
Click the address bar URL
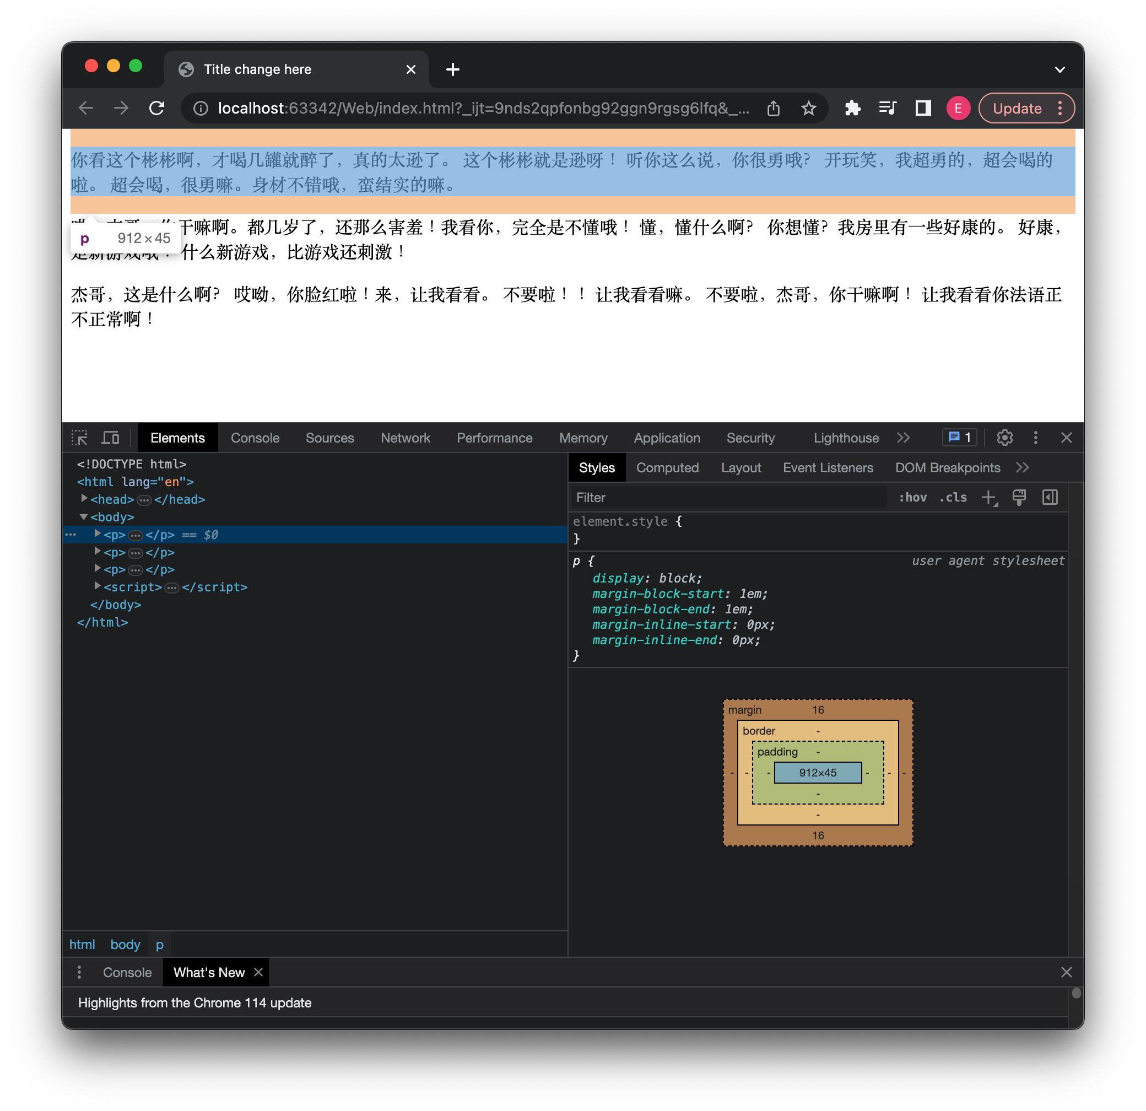(x=484, y=108)
